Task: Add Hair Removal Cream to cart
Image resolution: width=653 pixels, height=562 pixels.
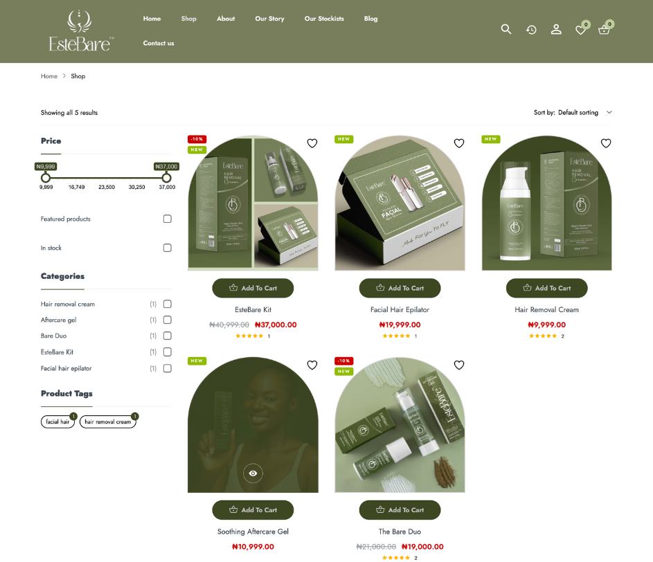Action: pyautogui.click(x=546, y=288)
